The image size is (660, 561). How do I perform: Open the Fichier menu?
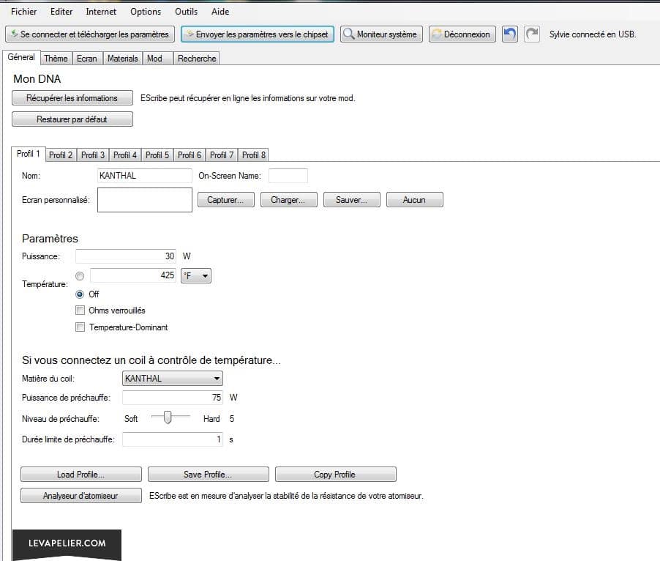click(23, 12)
